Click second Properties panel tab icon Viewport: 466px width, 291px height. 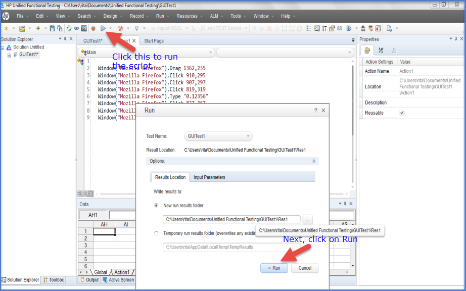[x=381, y=51]
